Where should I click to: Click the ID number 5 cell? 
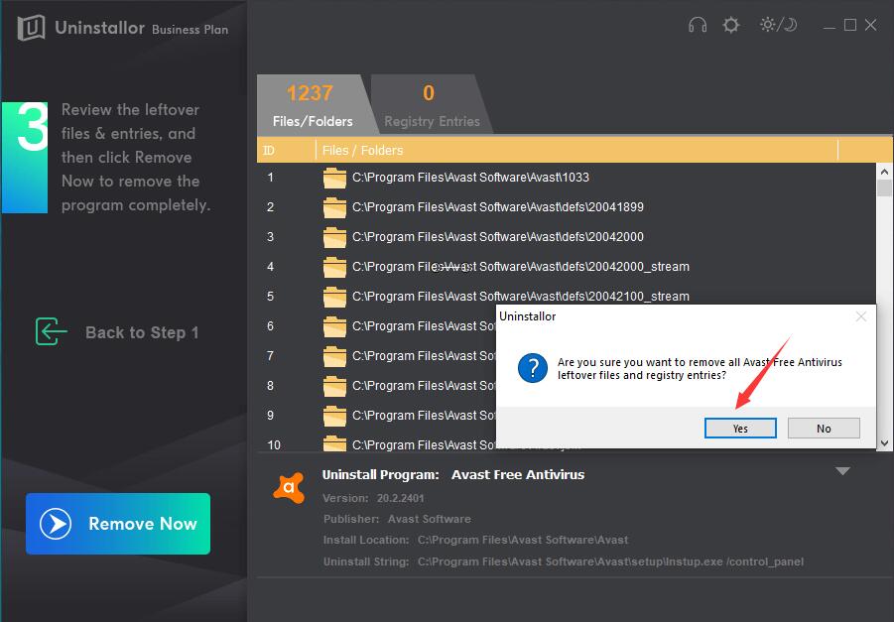click(270, 296)
